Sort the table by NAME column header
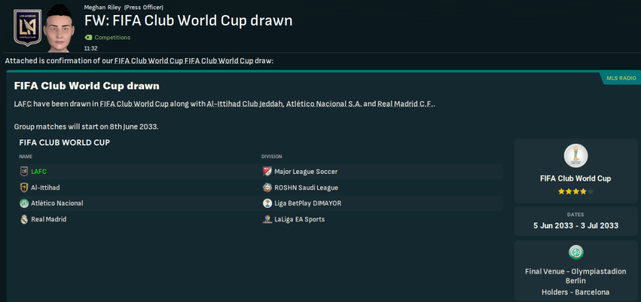The image size is (641, 302). pyautogui.click(x=26, y=156)
